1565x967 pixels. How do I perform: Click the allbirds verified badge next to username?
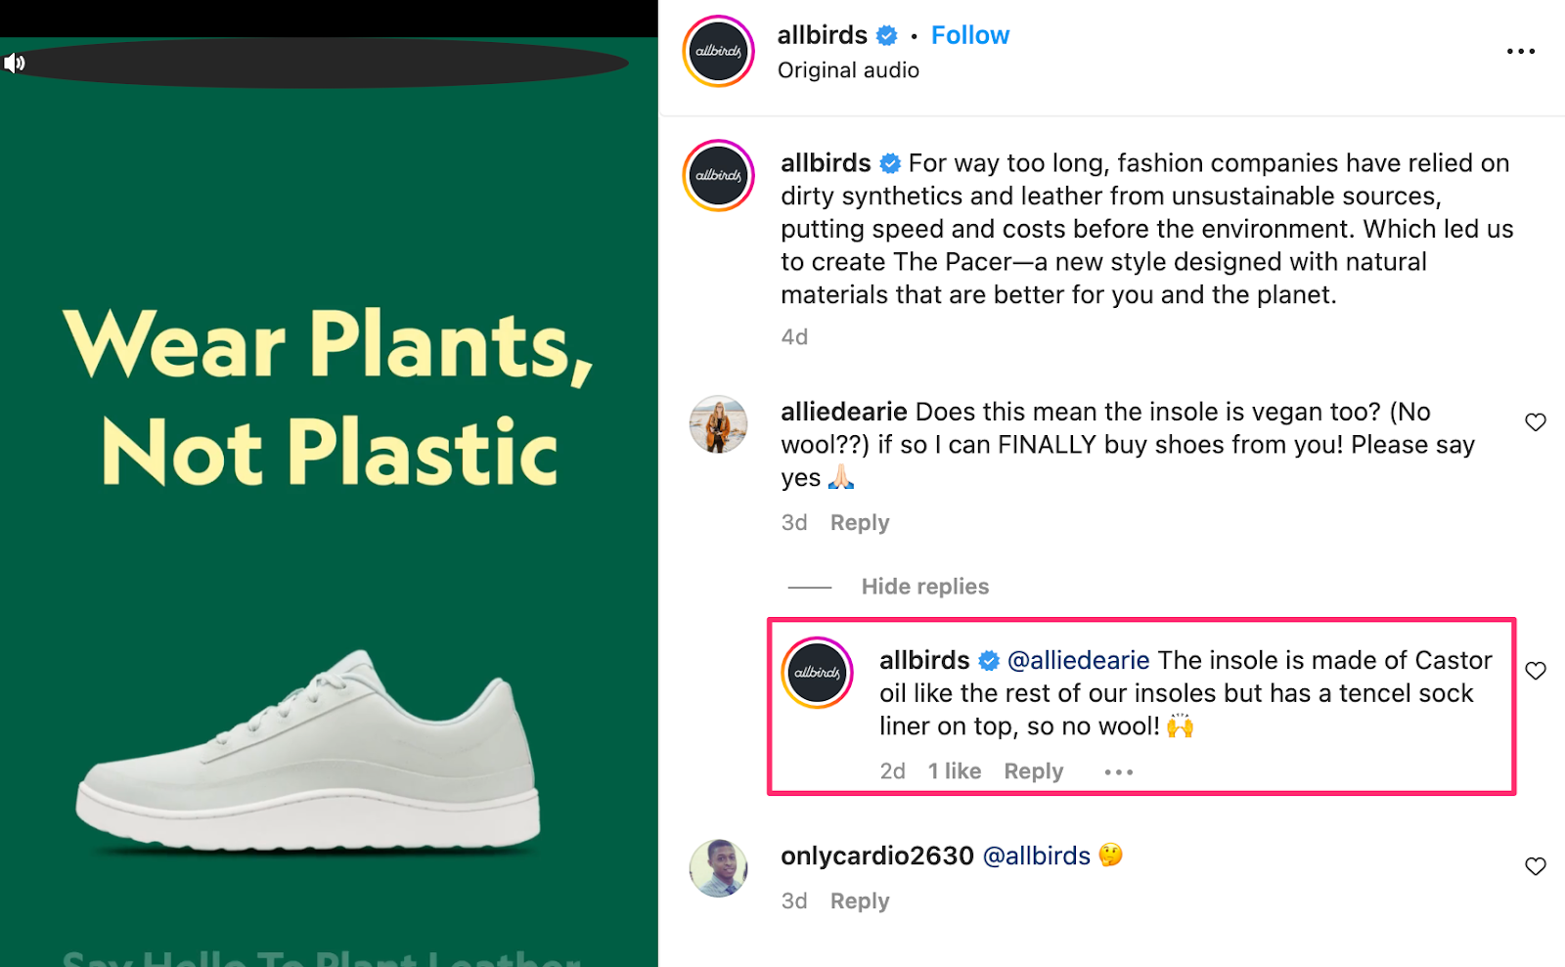click(885, 34)
